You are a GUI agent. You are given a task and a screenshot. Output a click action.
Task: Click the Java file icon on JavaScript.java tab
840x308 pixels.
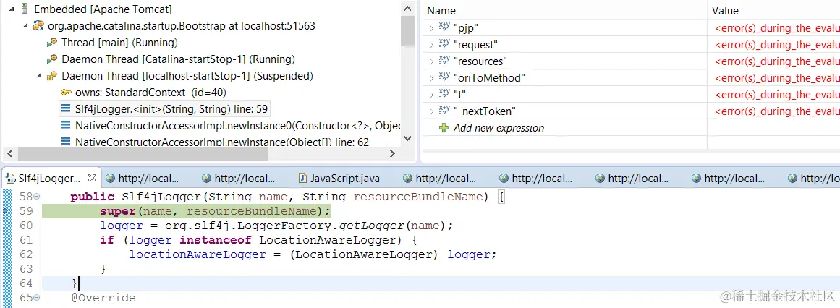(x=302, y=178)
